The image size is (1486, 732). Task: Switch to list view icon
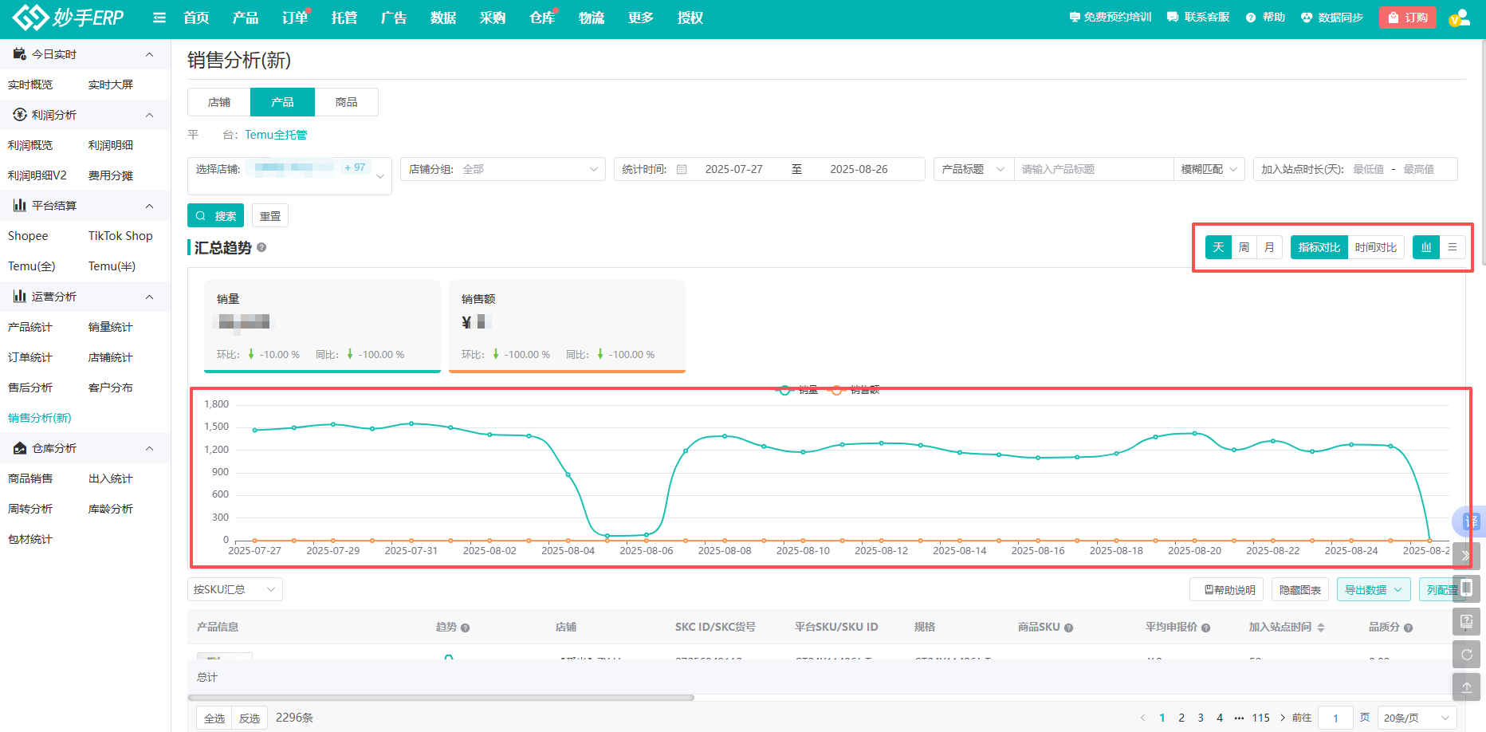1453,247
